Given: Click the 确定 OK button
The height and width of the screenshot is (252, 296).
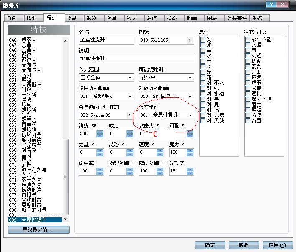Looking at the screenshot, I should pyautogui.click(x=210, y=245).
